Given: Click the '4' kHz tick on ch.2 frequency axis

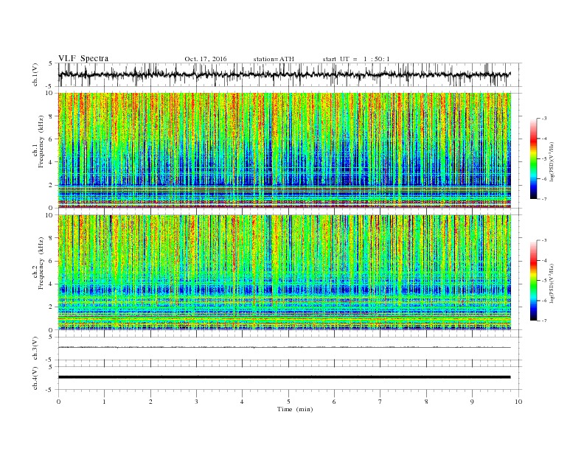Looking at the screenshot, I should pyautogui.click(x=52, y=284).
